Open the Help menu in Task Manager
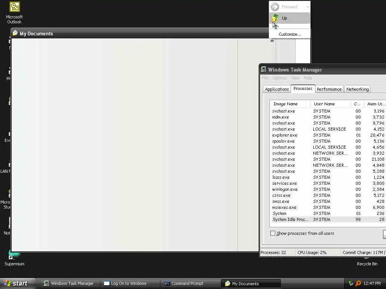The width and height of the screenshot is (386, 289). [x=308, y=78]
